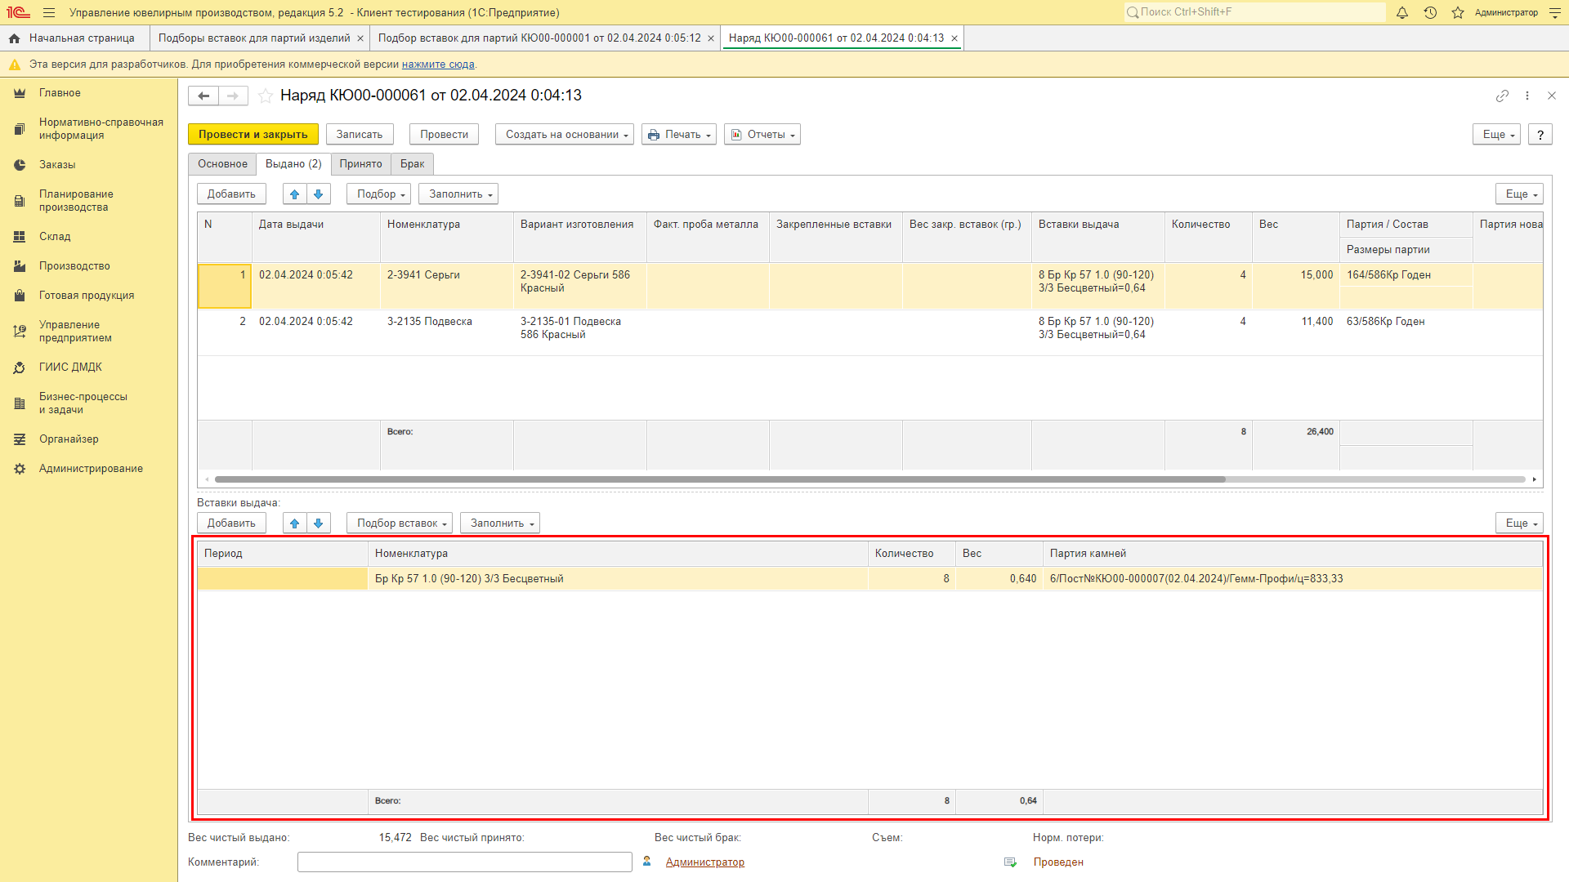The height and width of the screenshot is (882, 1569).
Task: Add document to favorites with star icon
Action: [x=266, y=96]
